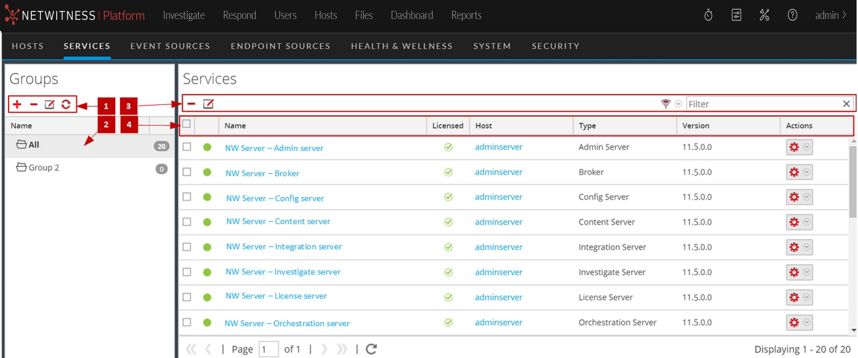Open the Investigate menu

pos(184,15)
